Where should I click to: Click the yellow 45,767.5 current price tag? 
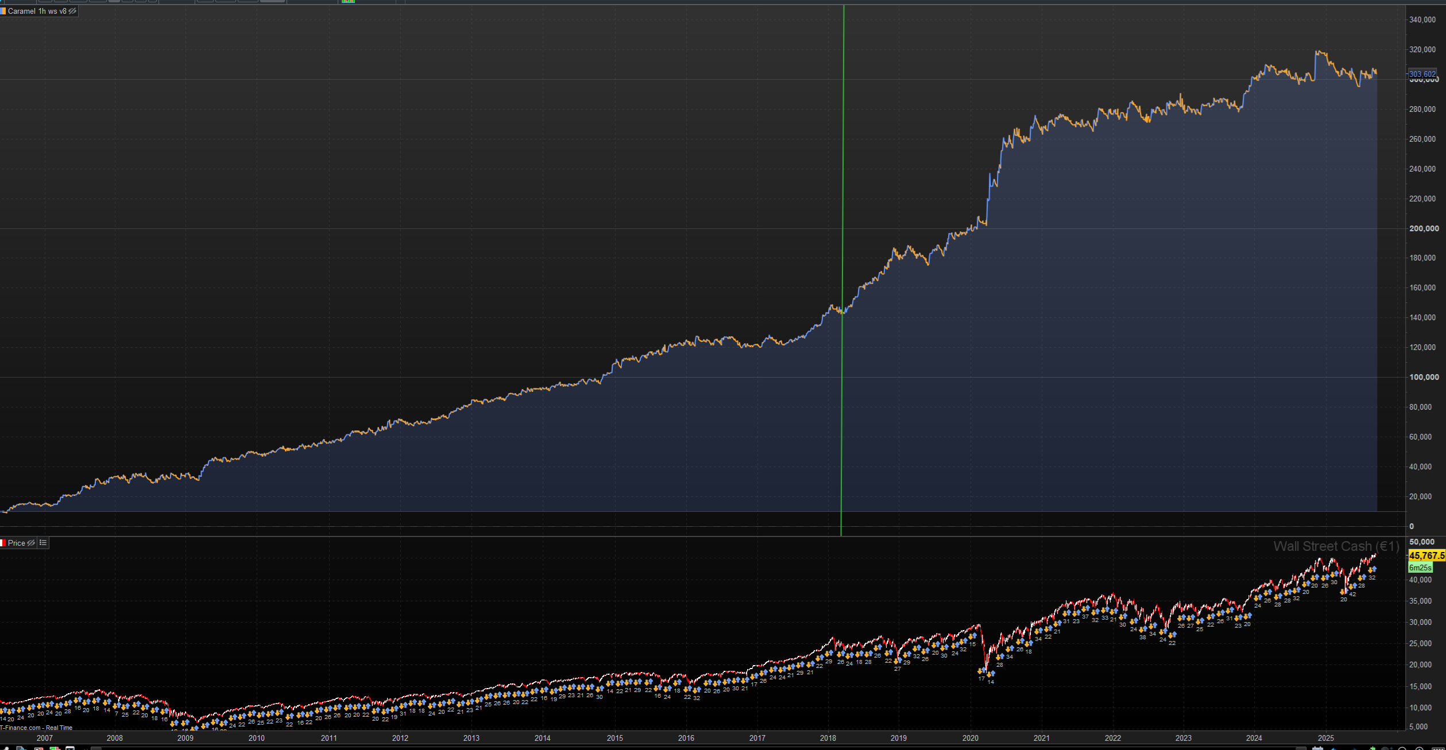pos(1426,555)
